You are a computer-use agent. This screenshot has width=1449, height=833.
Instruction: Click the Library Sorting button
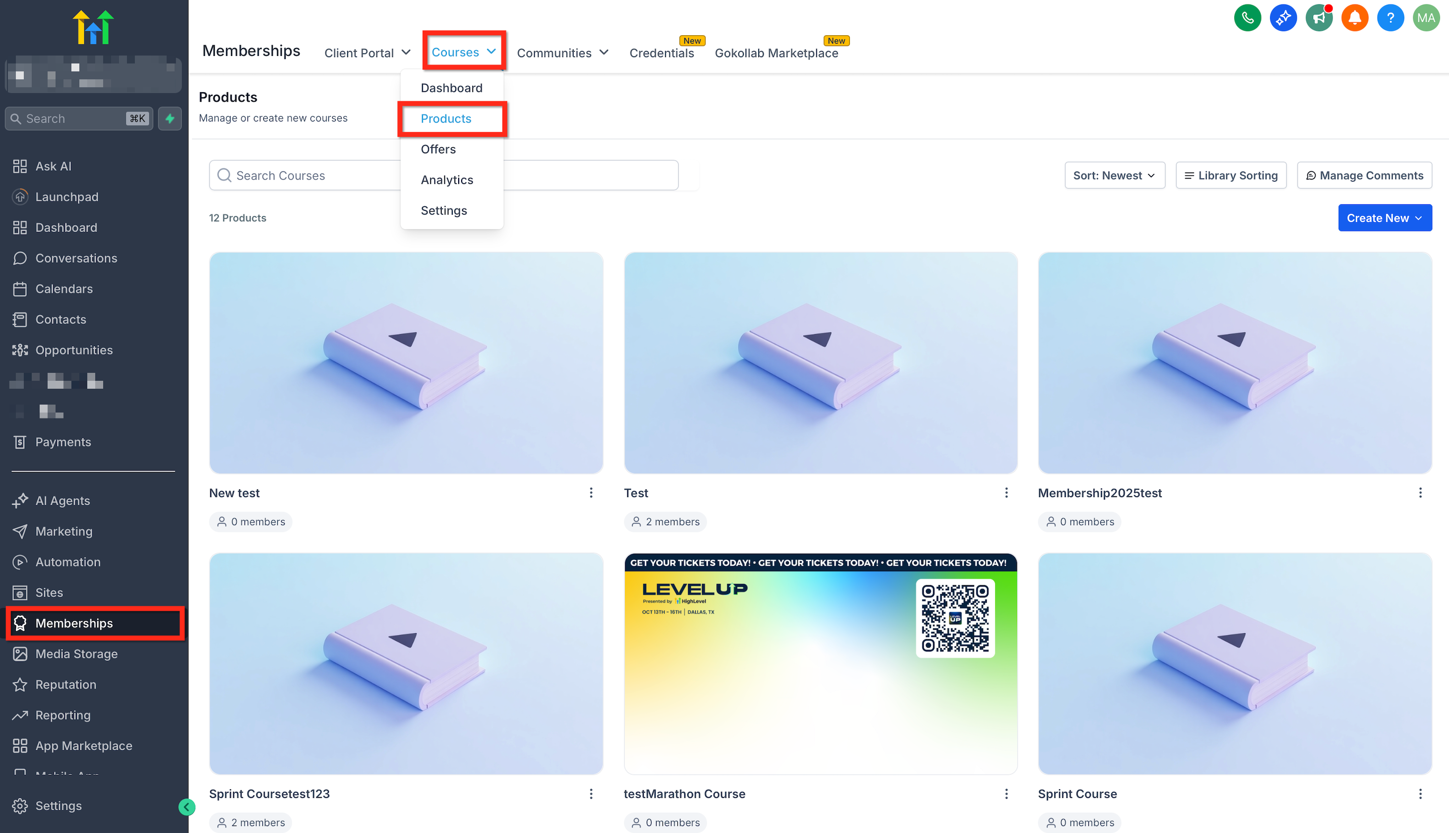click(x=1230, y=176)
